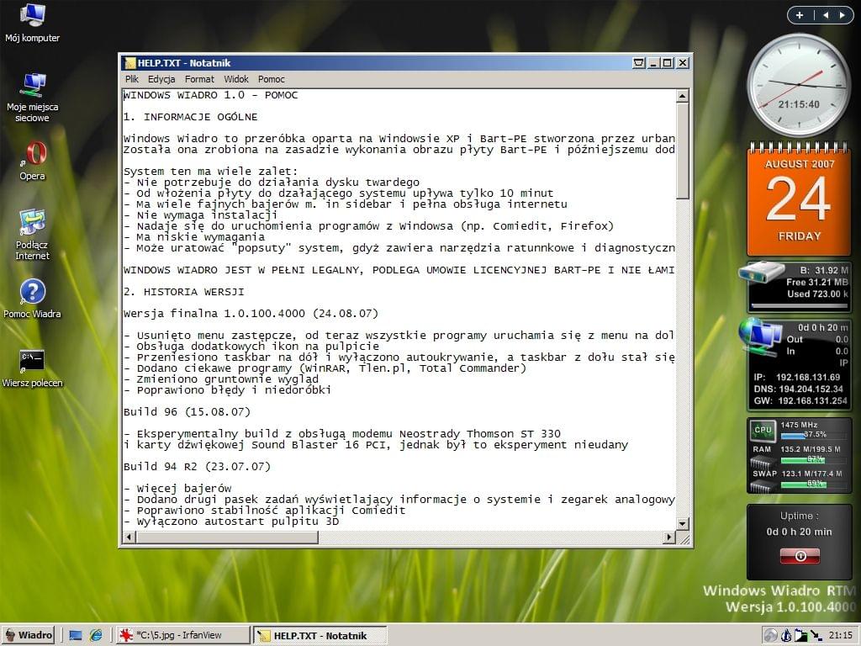Open the Plik menu in Notatnik
The width and height of the screenshot is (861, 646).
click(x=132, y=79)
